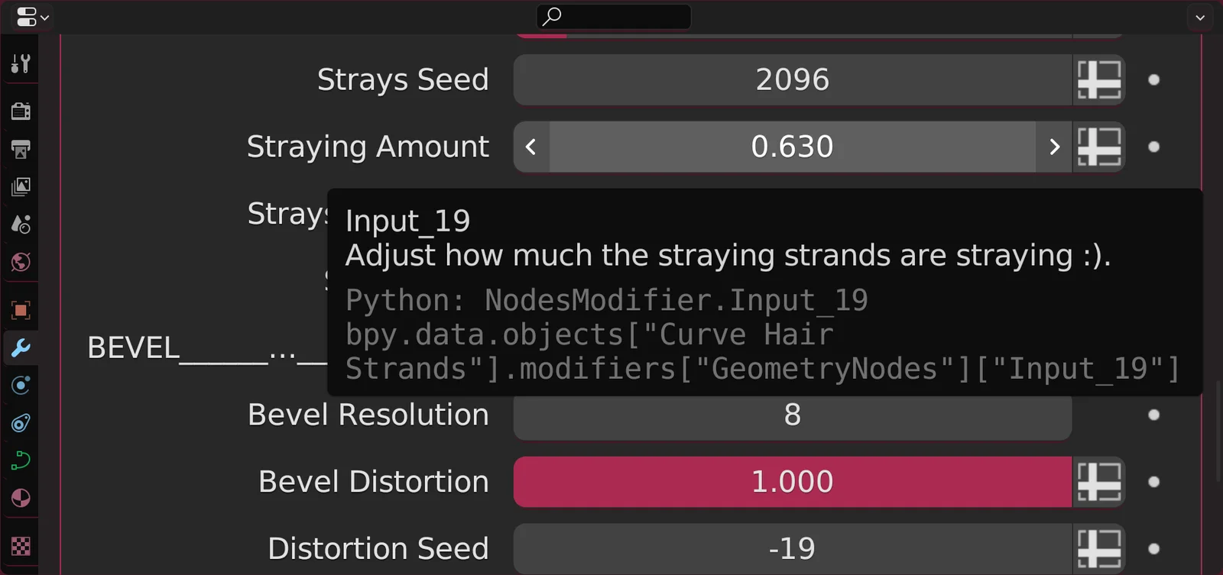
Task: Switch to World Properties globe icon
Action: [x=21, y=263]
